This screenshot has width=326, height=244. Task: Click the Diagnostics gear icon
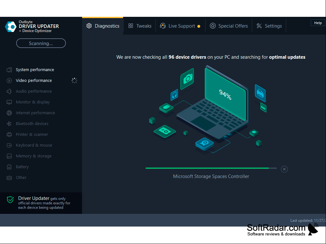tap(89, 26)
